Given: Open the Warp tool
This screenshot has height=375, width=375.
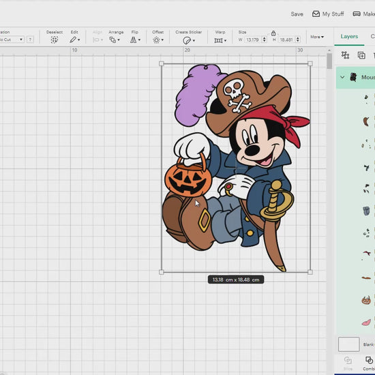Looking at the screenshot, I should pos(218,40).
